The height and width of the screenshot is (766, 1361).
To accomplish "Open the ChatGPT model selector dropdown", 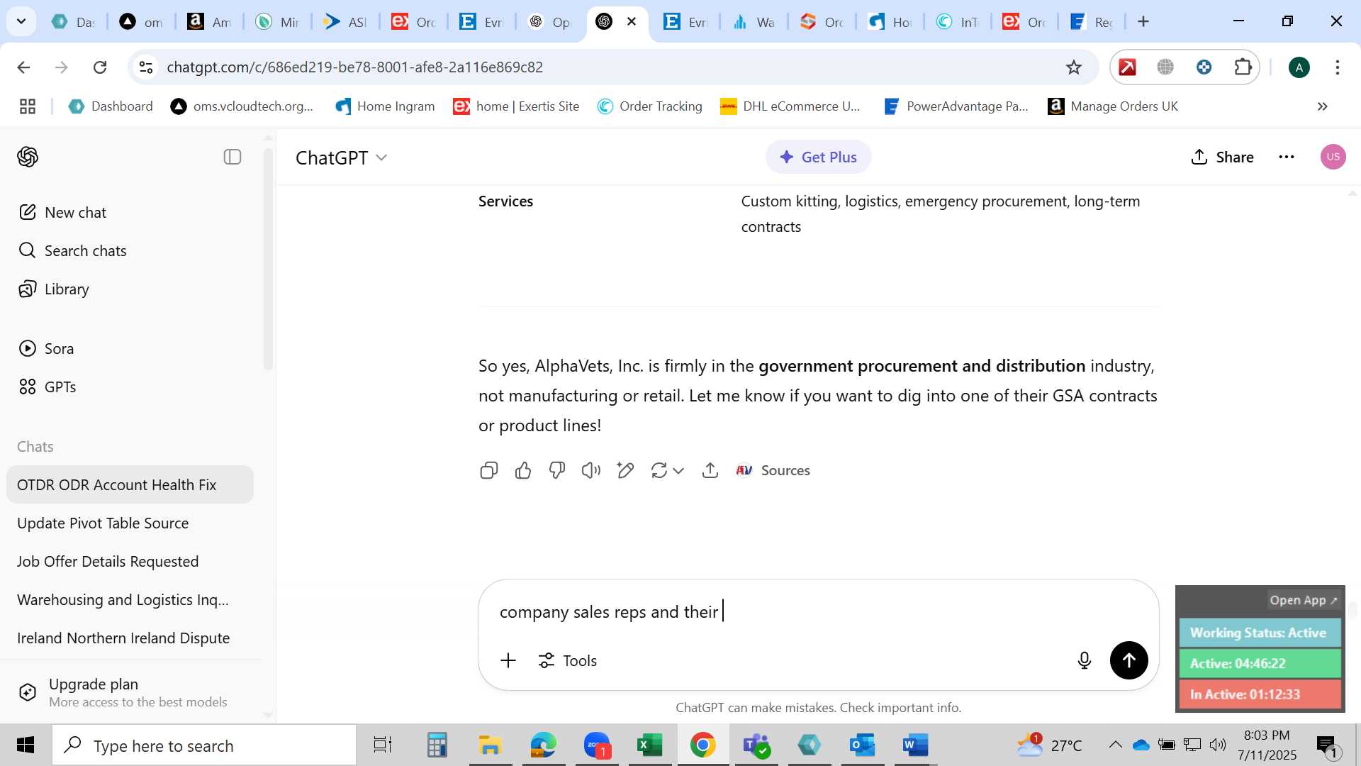I will [x=342, y=157].
